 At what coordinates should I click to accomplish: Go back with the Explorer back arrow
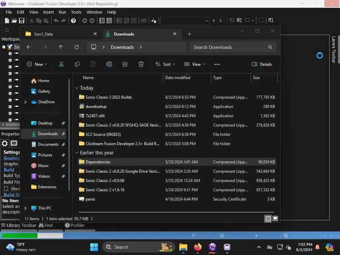click(x=29, y=47)
